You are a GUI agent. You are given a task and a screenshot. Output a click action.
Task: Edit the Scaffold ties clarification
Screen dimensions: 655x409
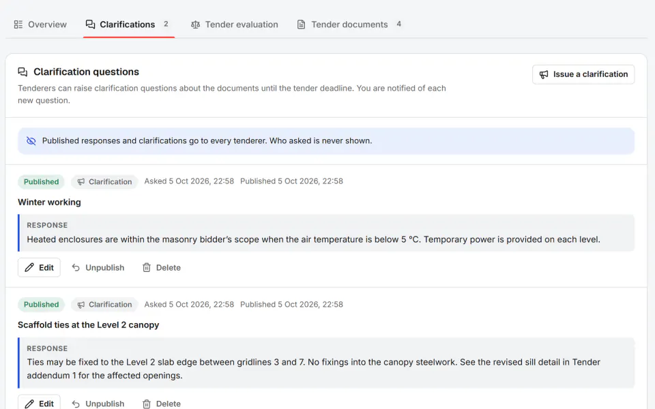(x=39, y=402)
